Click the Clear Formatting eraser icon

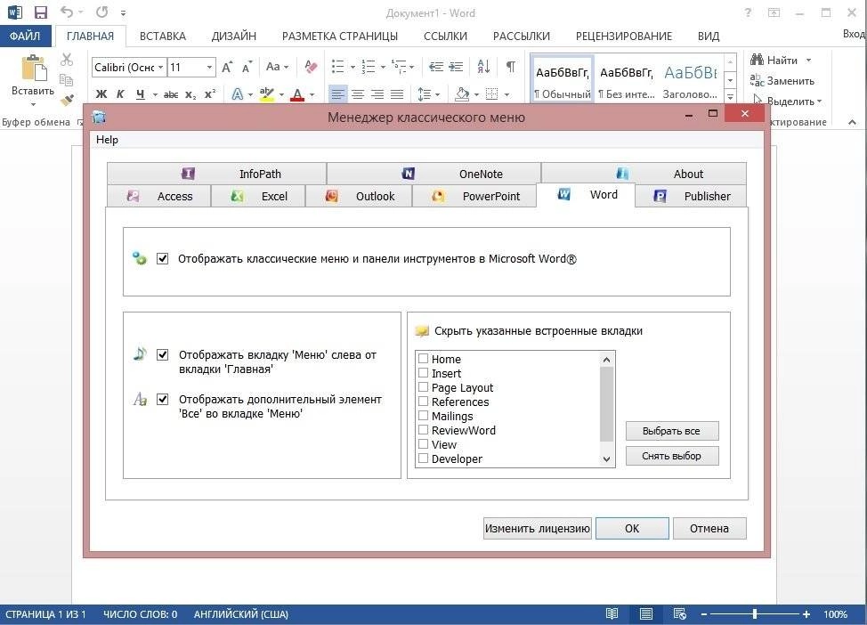point(311,67)
